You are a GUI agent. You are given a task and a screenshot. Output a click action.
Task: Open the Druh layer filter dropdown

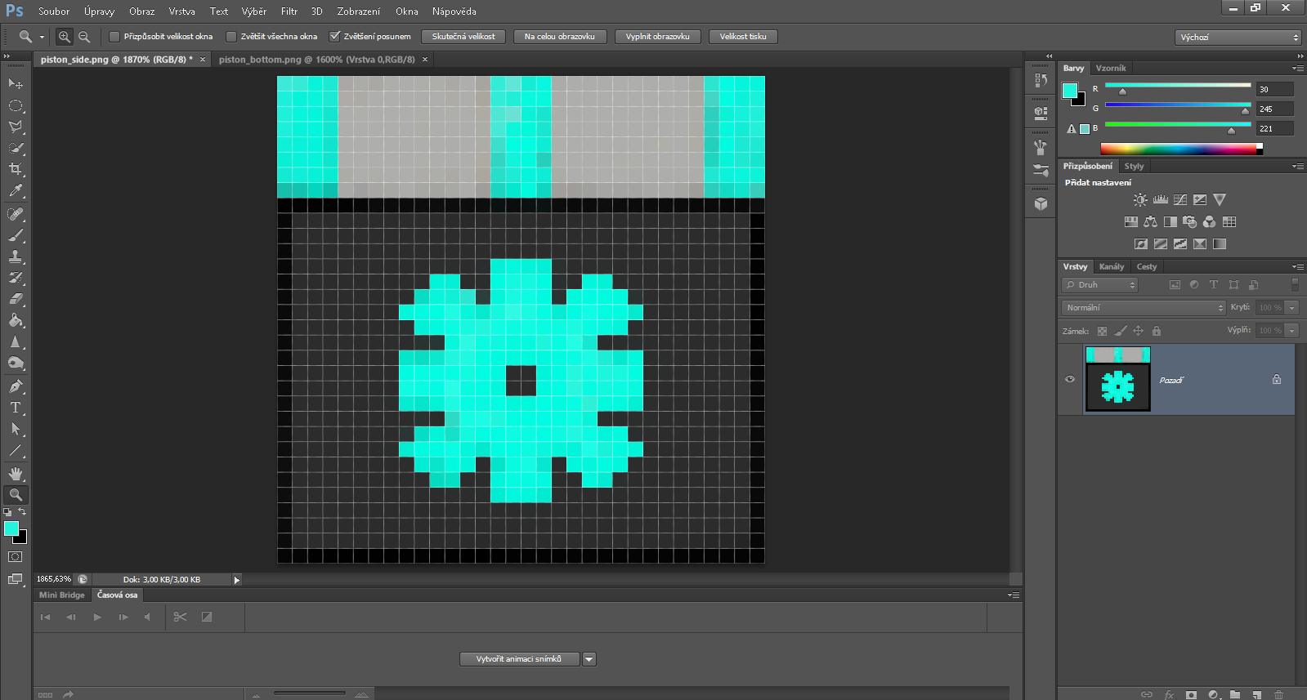click(1099, 285)
